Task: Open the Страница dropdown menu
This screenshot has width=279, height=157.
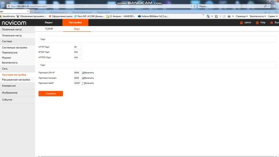Action: coord(242,16)
